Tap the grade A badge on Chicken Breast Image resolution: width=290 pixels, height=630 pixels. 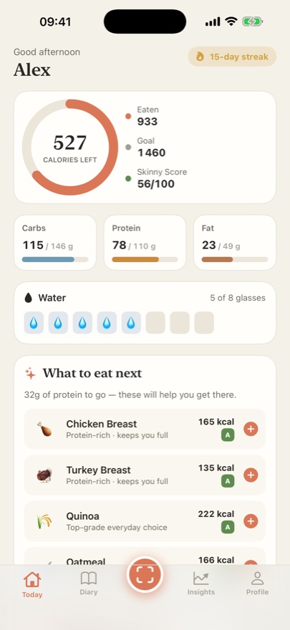[228, 435]
